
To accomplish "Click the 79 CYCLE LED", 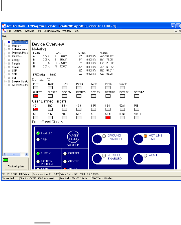I will coord(65,162).
